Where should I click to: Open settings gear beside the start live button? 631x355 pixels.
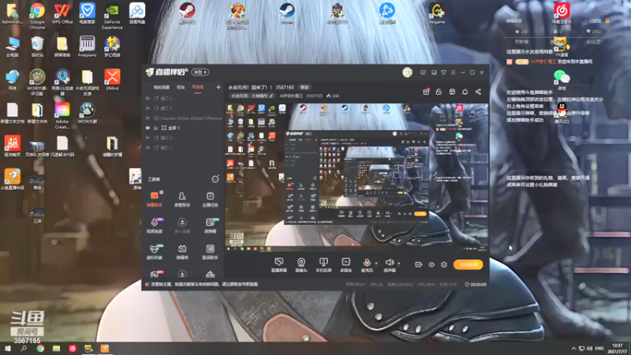(443, 264)
